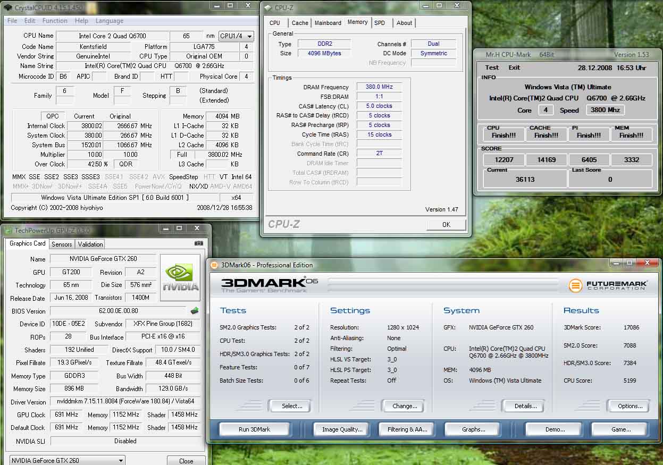Click the CPU-Z title bar icon
The width and height of the screenshot is (663, 465).
click(267, 7)
